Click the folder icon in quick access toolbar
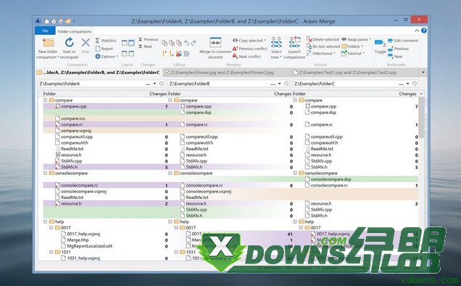This screenshot has width=461, height=286. (68, 21)
